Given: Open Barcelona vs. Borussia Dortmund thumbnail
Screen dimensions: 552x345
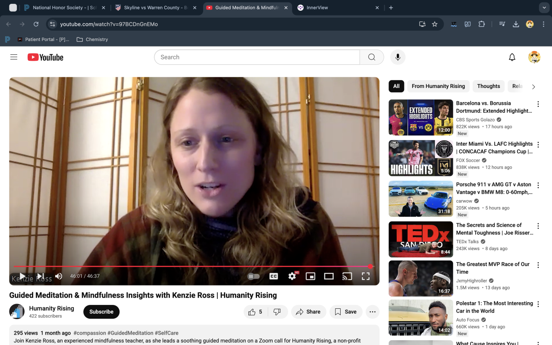Looking at the screenshot, I should pyautogui.click(x=421, y=117).
